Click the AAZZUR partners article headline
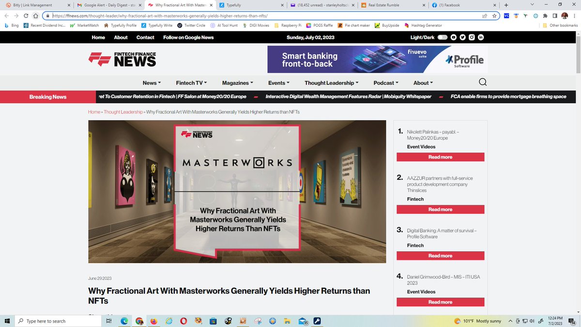 [440, 184]
